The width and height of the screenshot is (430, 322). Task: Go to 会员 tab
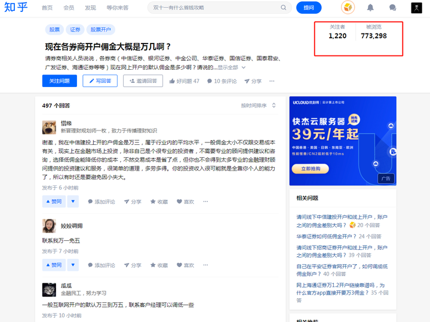coord(69,8)
